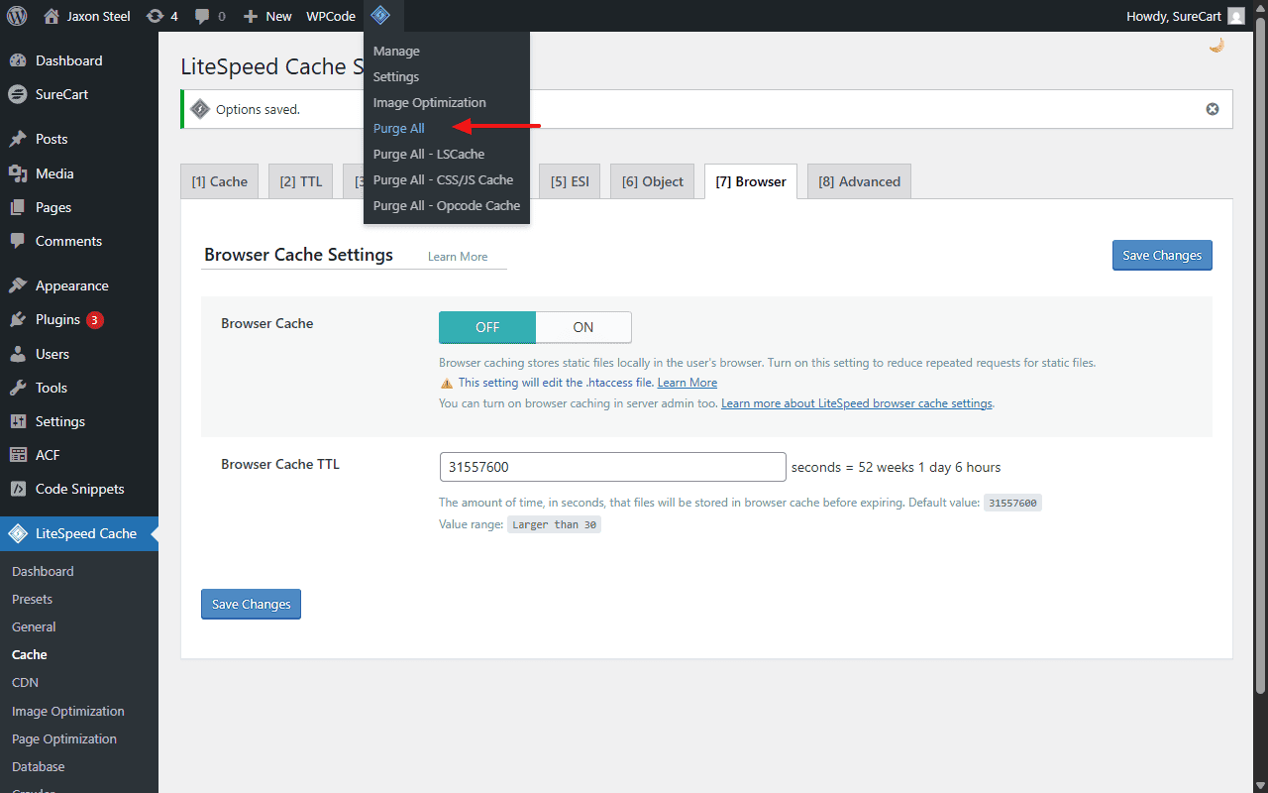Click the default value 31557600 code badge
1268x793 pixels.
[1012, 503]
